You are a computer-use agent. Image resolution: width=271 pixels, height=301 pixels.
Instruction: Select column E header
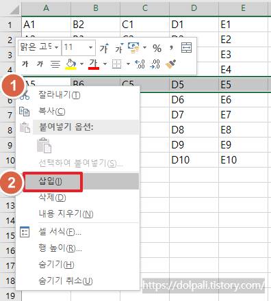pyautogui.click(x=243, y=8)
